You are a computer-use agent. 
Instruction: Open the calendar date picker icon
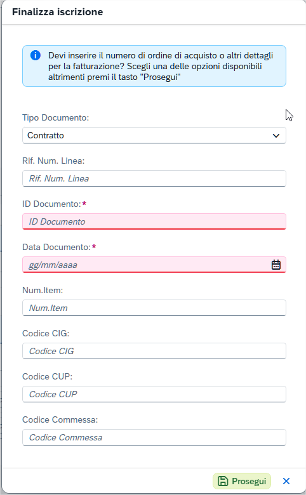coord(276,265)
